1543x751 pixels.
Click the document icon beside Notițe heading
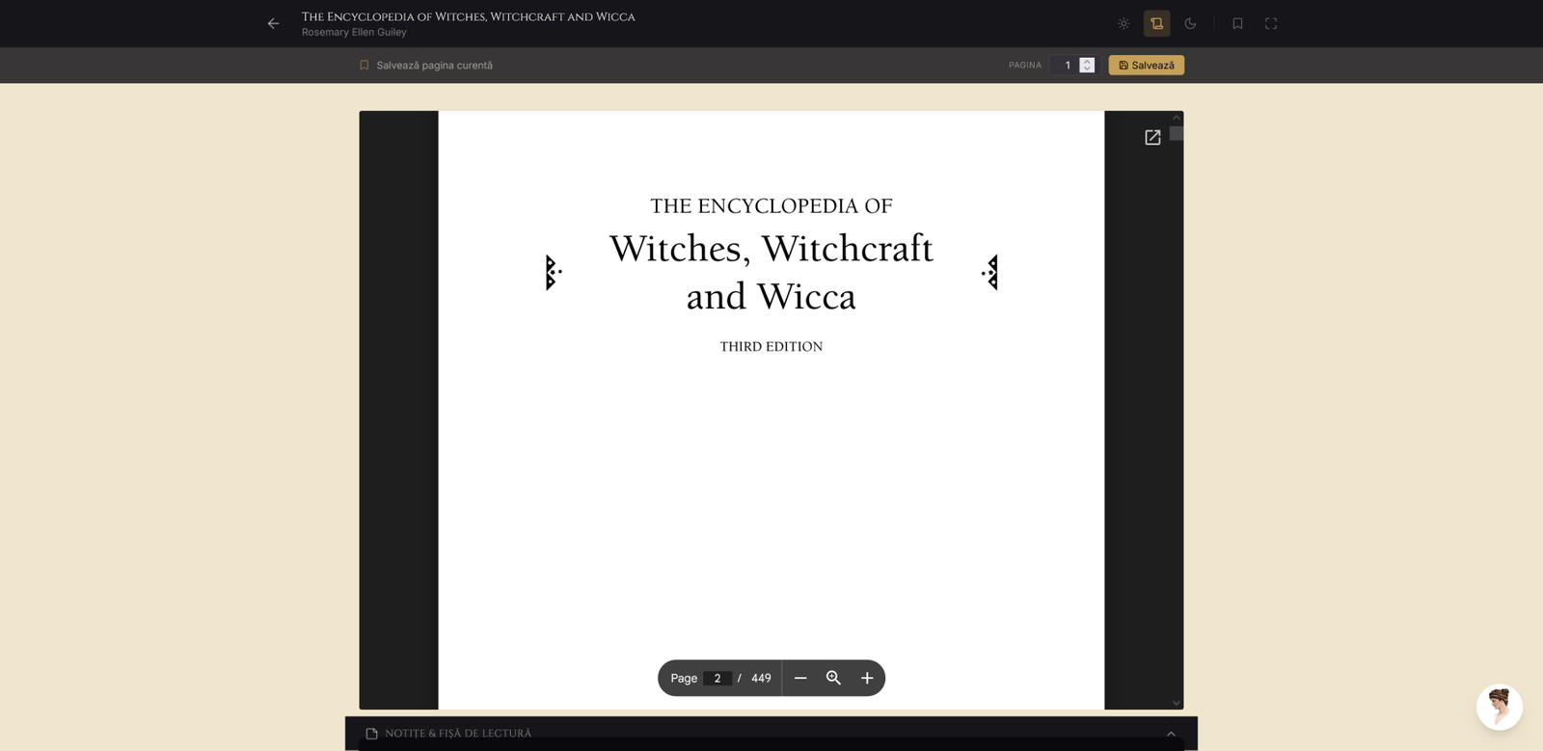(372, 734)
